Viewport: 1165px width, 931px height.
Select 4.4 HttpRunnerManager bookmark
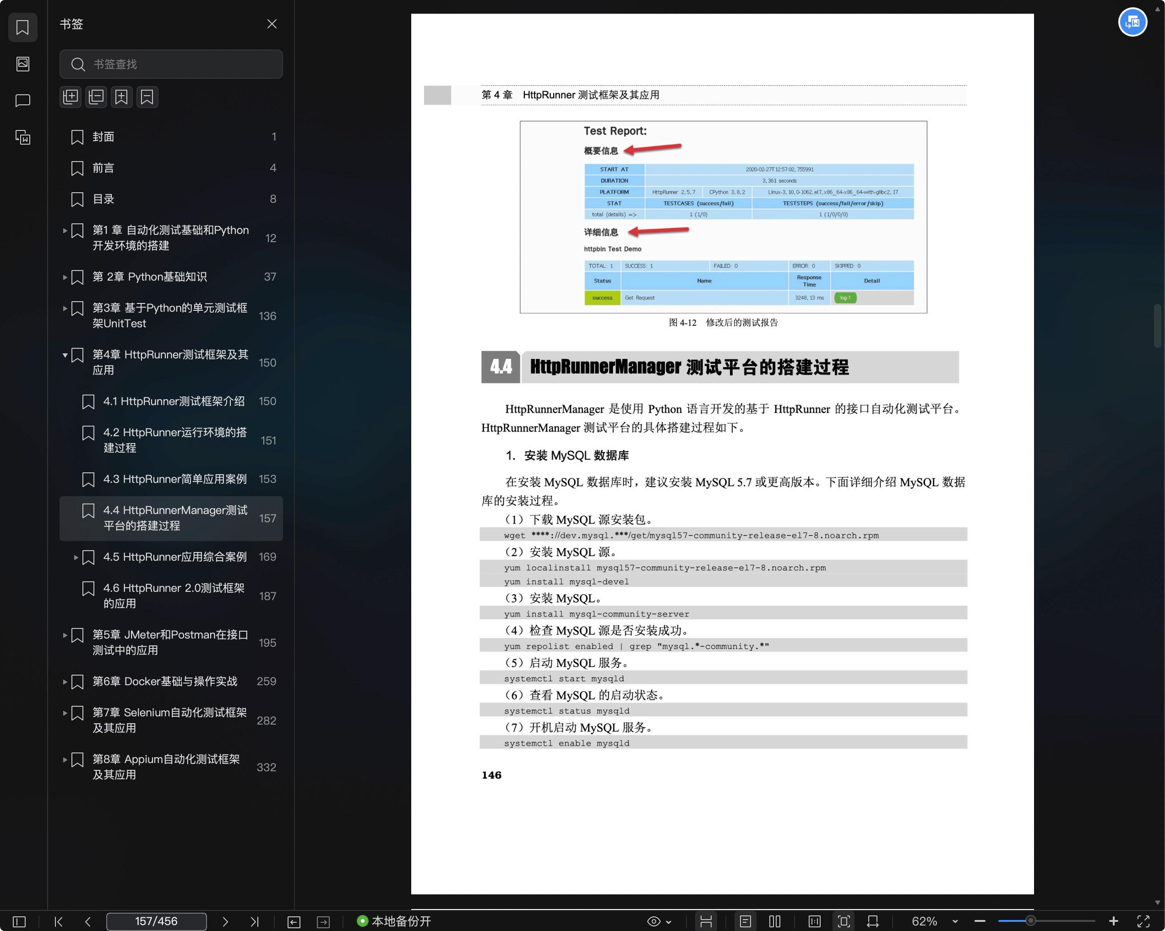171,519
